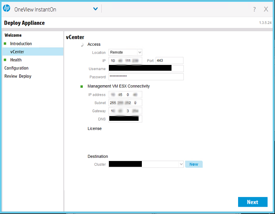Open help with the question mark icon

point(254,9)
